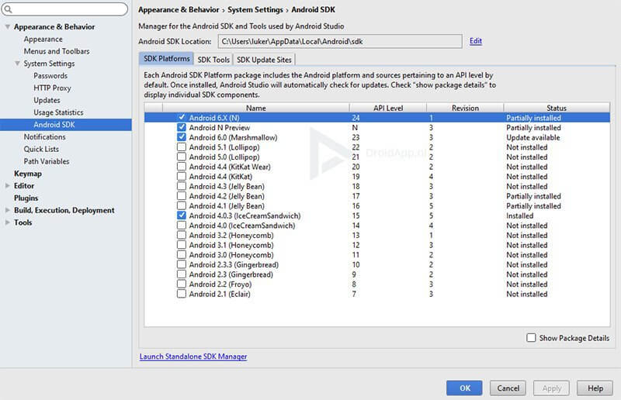Select HTTP Proxy in settings tree
The width and height of the screenshot is (621, 400).
(x=52, y=88)
